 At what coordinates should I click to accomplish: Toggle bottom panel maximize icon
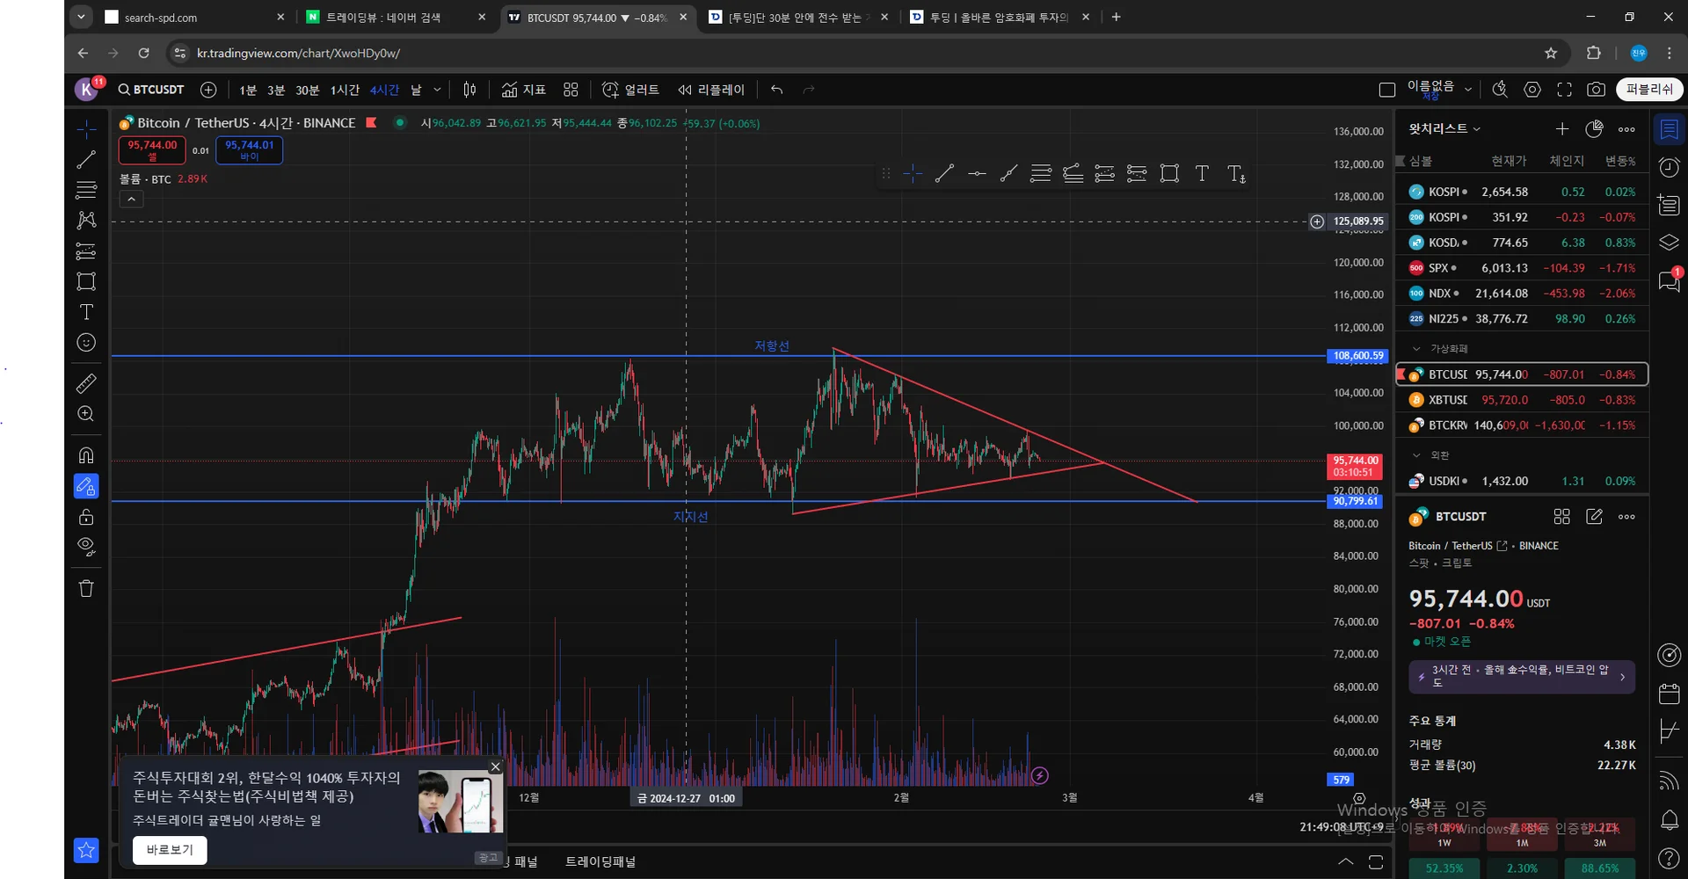(x=1376, y=861)
